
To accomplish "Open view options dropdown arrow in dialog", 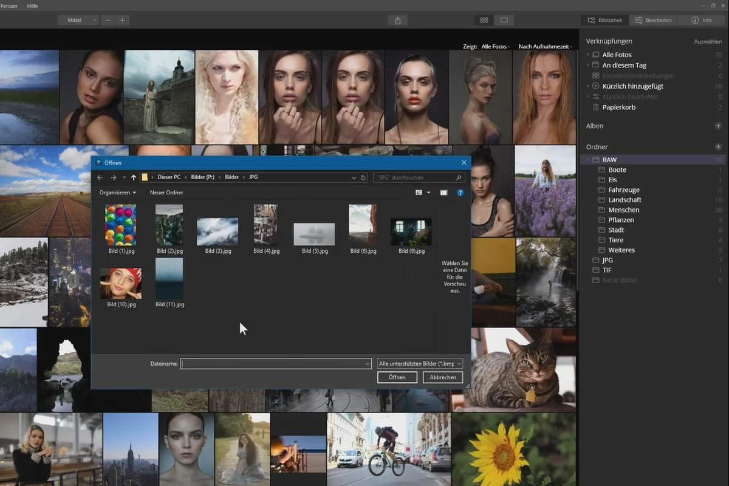I will click(428, 193).
